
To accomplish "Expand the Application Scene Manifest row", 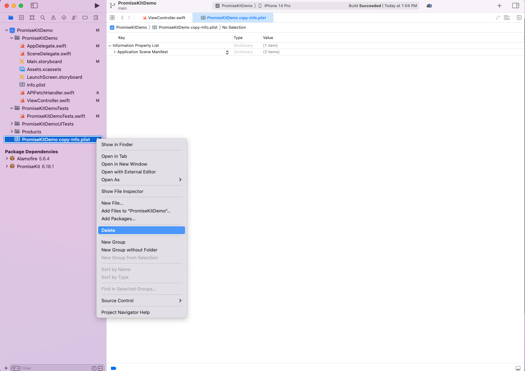I will pyautogui.click(x=115, y=52).
